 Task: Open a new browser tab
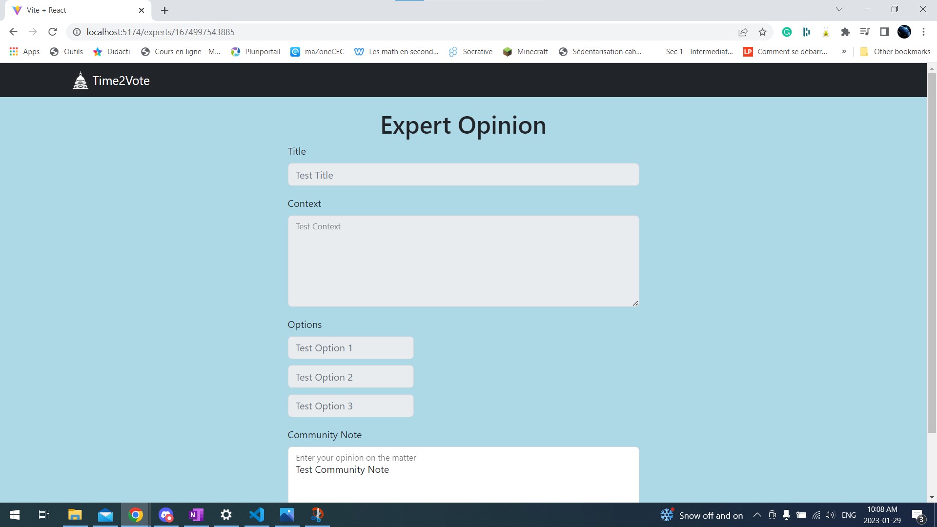[164, 10]
